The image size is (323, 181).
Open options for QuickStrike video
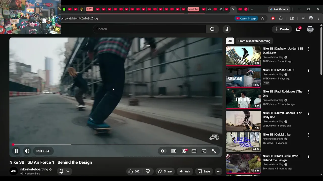(308, 135)
